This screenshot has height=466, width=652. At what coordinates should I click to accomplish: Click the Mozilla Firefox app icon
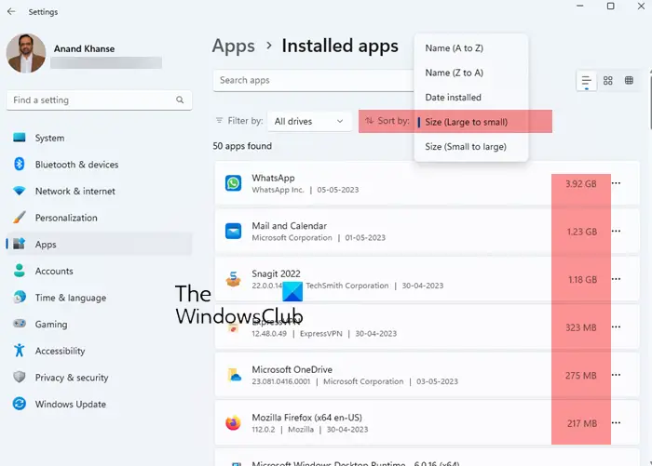pyautogui.click(x=233, y=423)
